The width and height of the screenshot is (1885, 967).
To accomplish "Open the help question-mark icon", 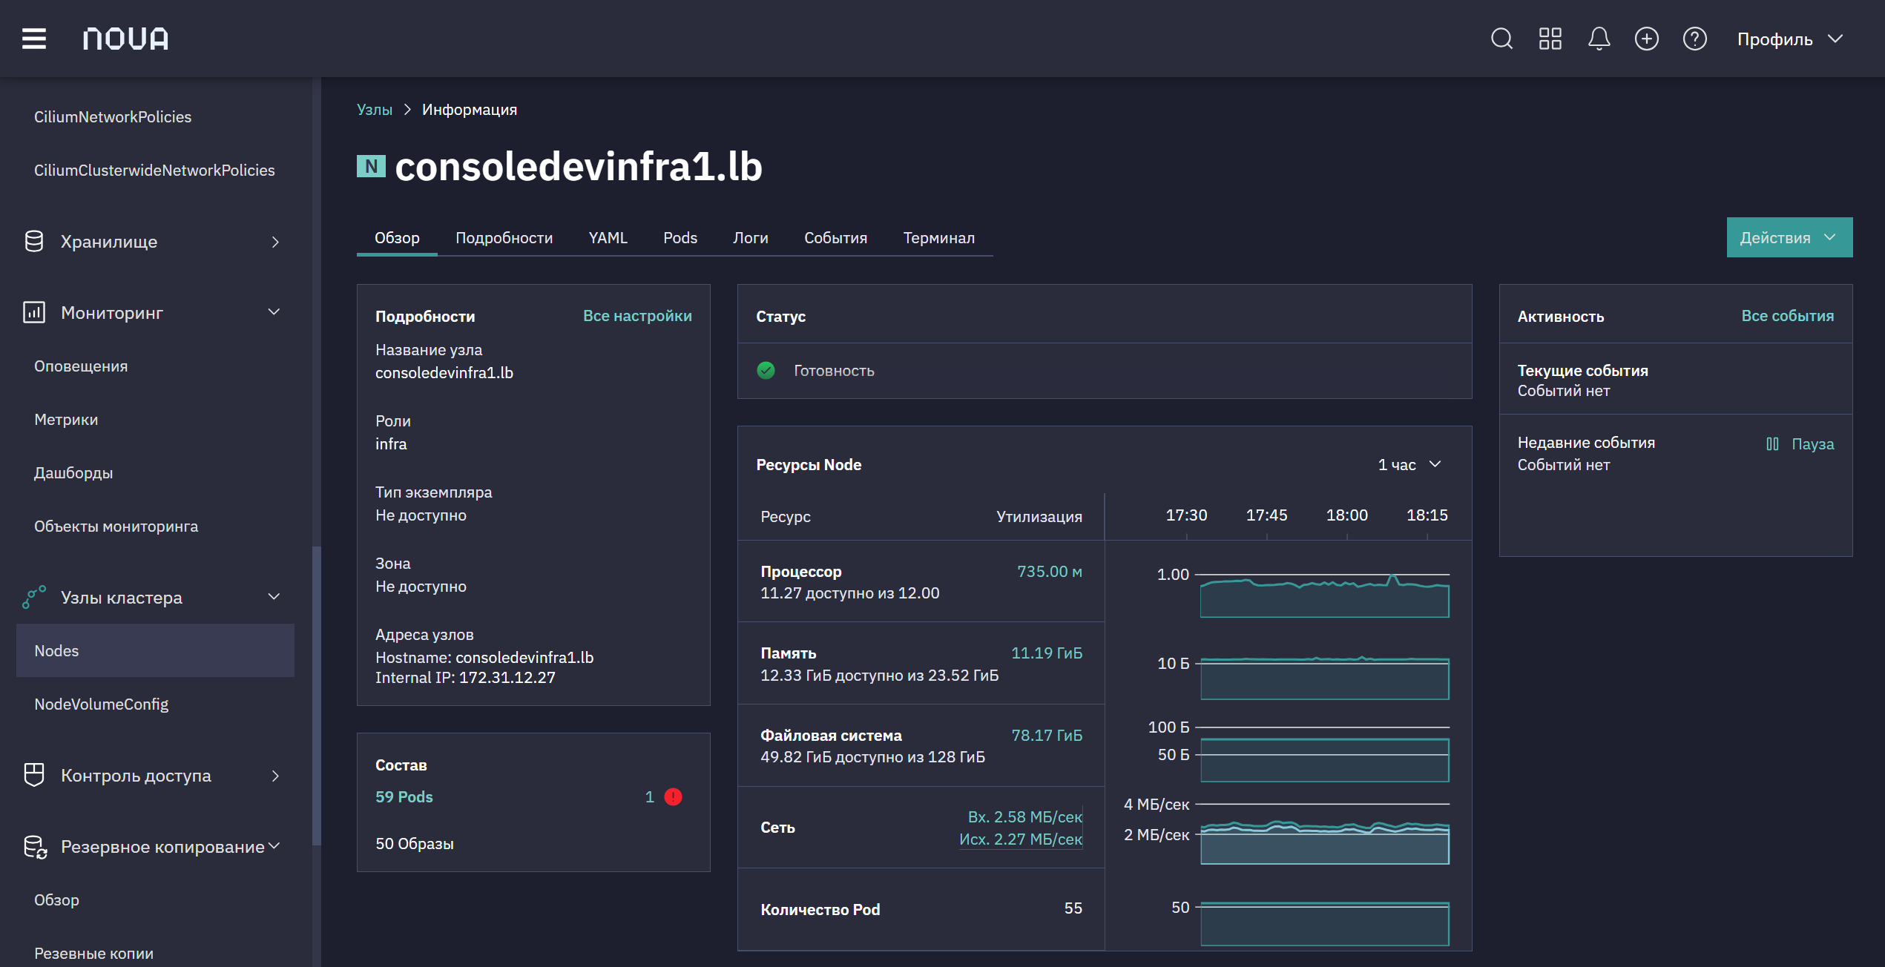I will [x=1695, y=39].
